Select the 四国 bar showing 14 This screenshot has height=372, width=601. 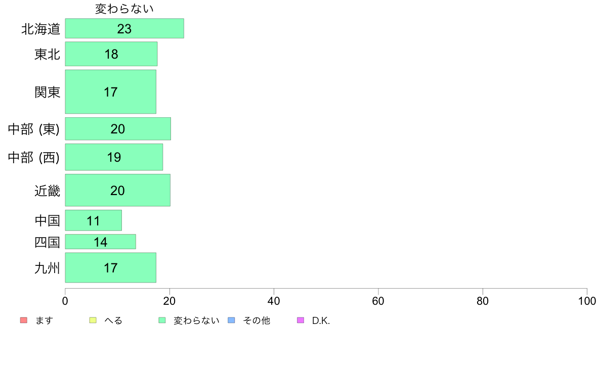tap(101, 242)
